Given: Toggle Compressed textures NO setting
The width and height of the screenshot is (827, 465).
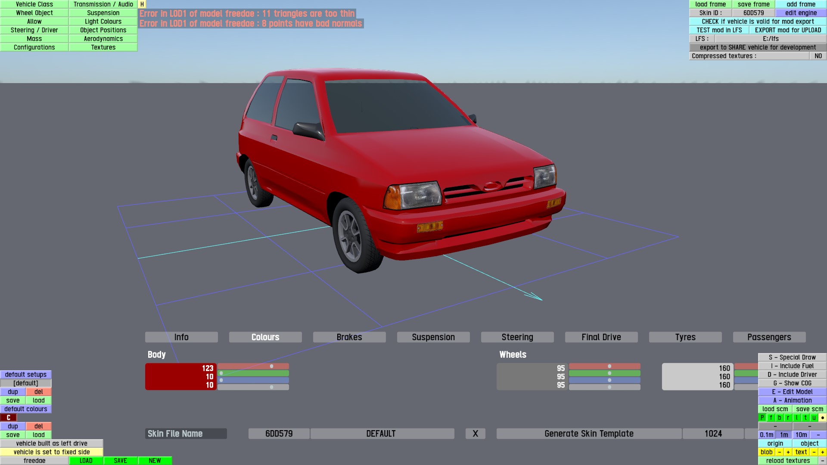Looking at the screenshot, I should pos(818,56).
